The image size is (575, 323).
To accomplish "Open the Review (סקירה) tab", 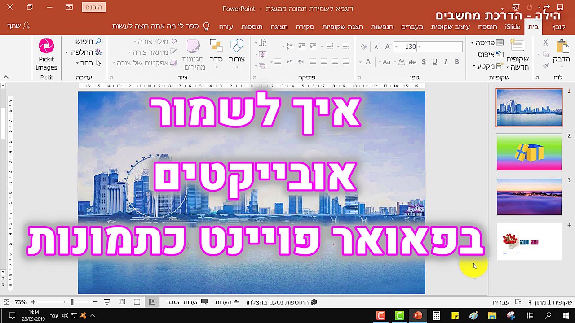I will 305,26.
